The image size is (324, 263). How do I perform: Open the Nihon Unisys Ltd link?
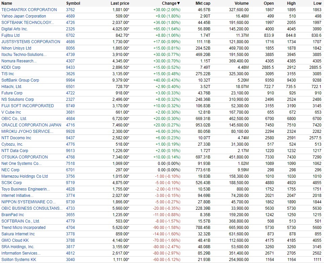pyautogui.click(x=16, y=48)
